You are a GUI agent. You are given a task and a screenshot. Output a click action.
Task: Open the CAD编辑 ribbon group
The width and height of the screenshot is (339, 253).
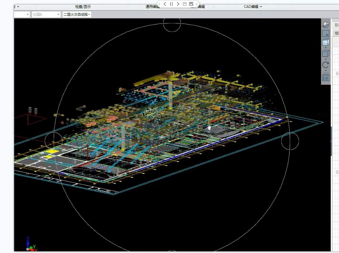[253, 7]
